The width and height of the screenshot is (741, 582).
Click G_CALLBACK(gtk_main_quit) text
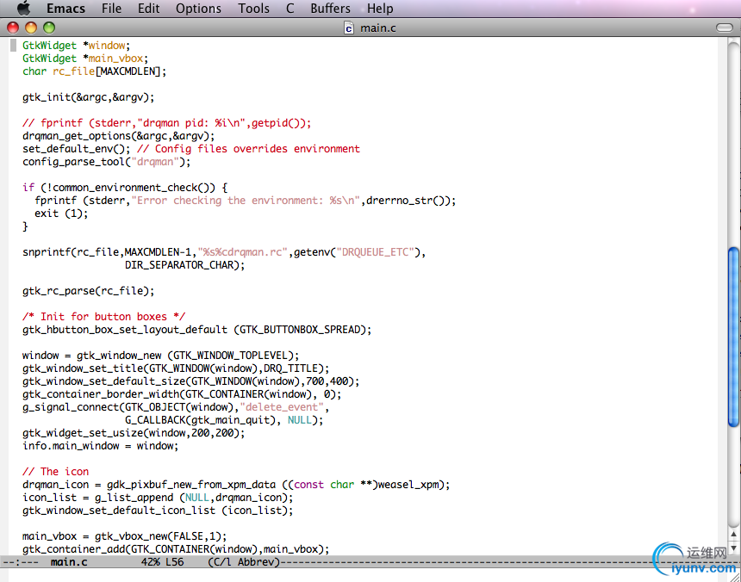pos(199,420)
